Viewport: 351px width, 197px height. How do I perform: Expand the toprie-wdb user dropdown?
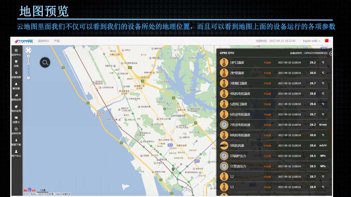[x=311, y=41]
